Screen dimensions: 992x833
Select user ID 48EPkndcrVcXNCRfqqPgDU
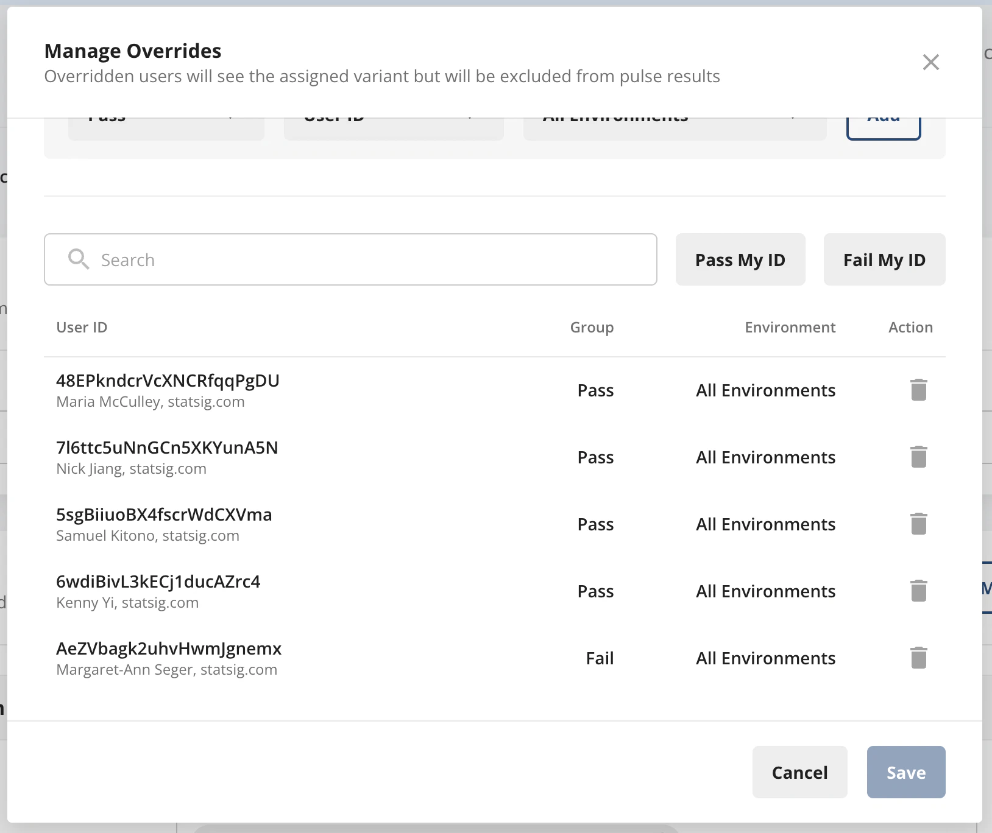[168, 381]
